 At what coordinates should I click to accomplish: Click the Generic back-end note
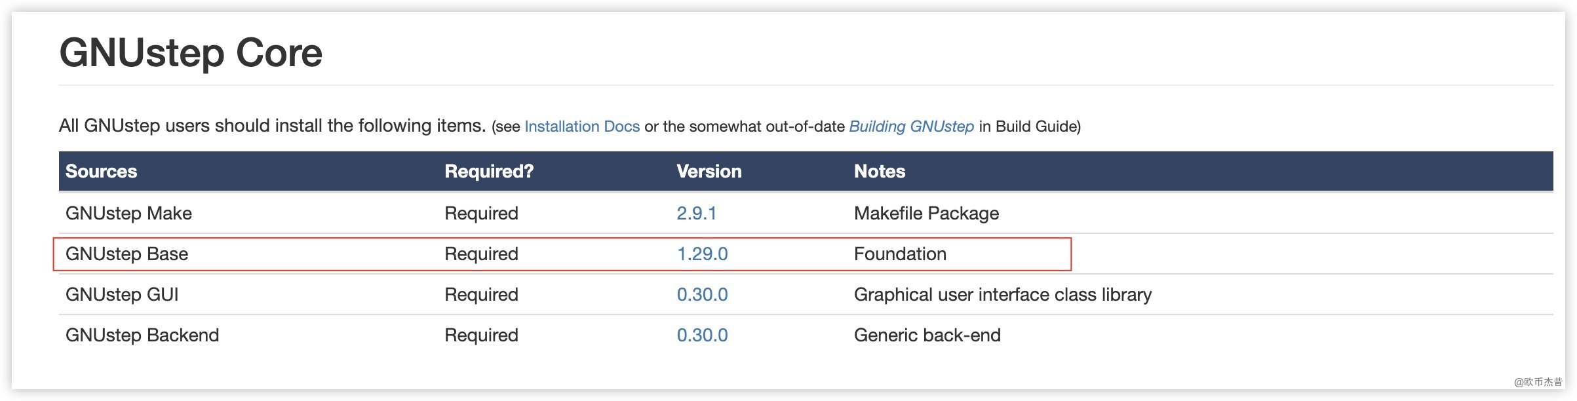tap(927, 335)
